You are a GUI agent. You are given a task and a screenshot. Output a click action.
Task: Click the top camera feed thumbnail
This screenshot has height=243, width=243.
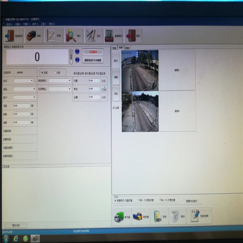[140, 71]
